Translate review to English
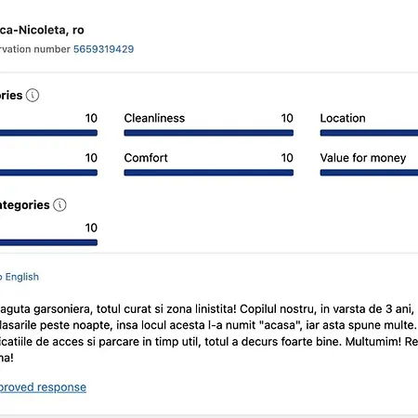 tap(20, 277)
